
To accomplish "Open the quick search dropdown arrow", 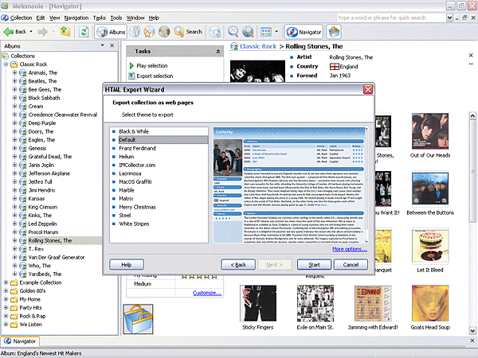I will pos(449,18).
